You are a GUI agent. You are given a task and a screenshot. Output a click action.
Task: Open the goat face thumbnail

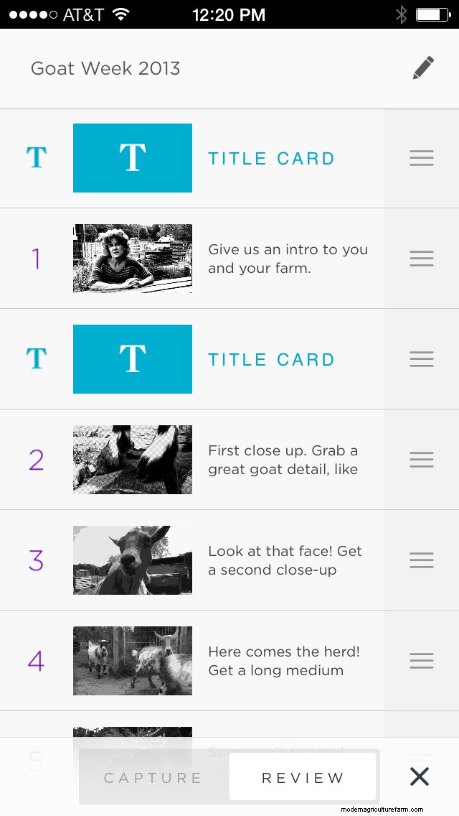coord(133,560)
